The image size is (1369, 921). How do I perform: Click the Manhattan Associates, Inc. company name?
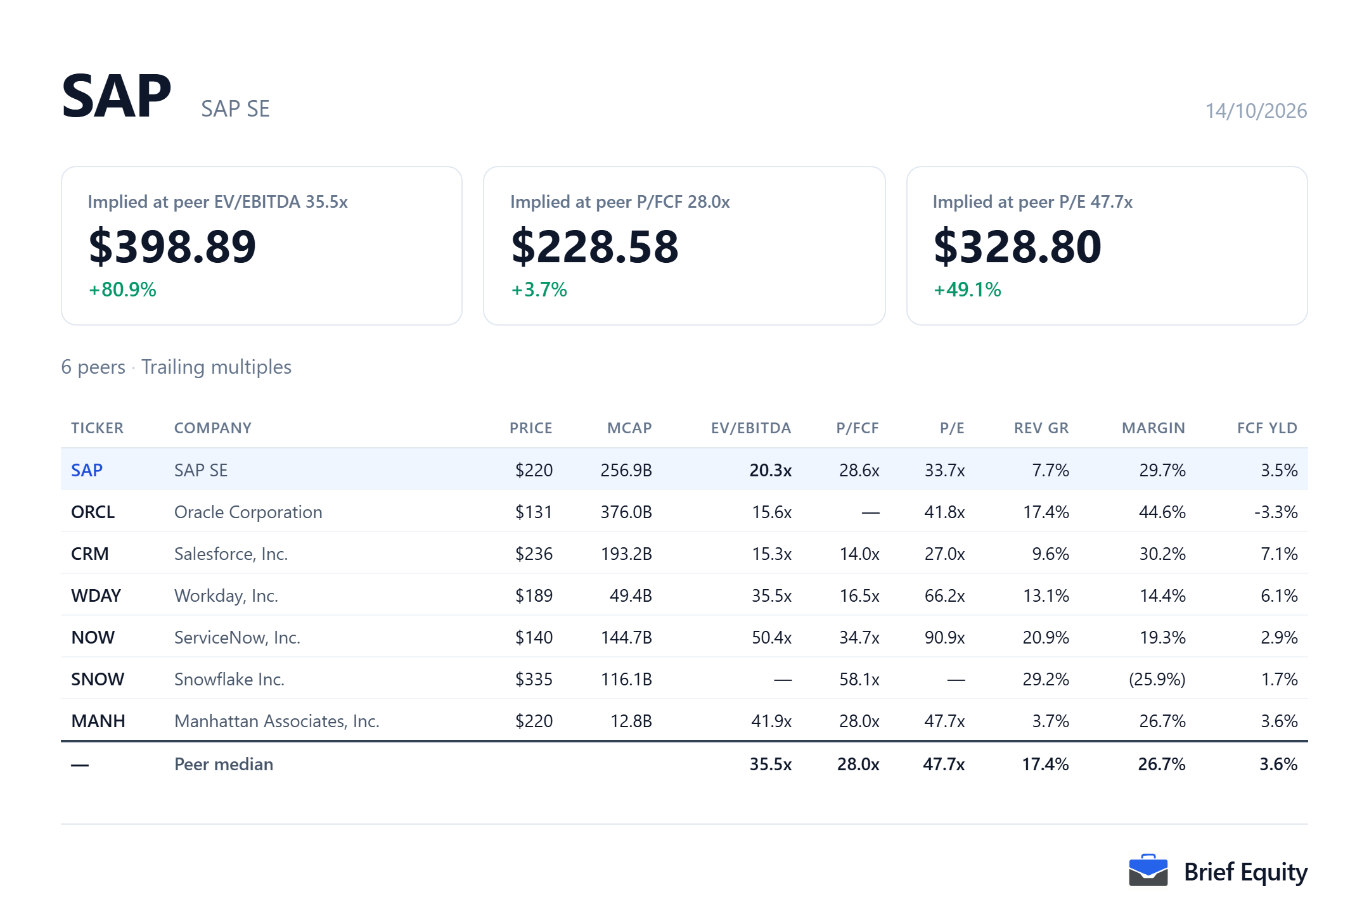pos(276,721)
